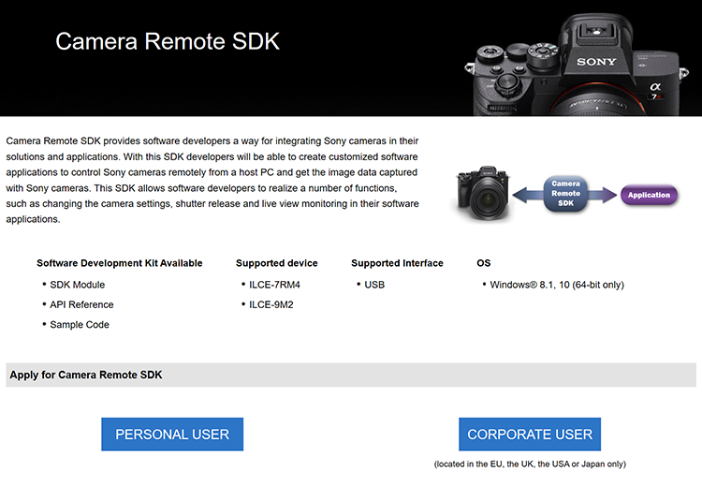This screenshot has height=486, width=702.
Task: Click the Camera Remote SDK banner title
Action: [168, 41]
